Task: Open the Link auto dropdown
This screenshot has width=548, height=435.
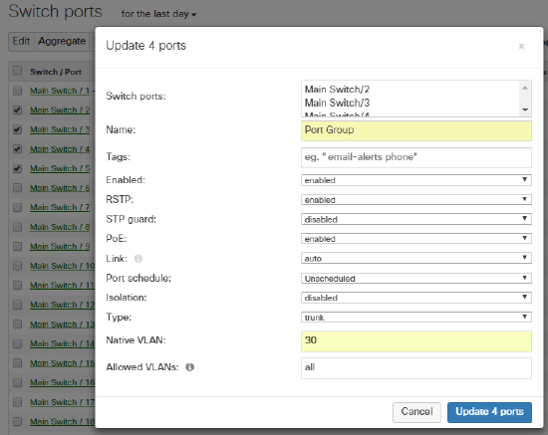Action: coord(416,259)
